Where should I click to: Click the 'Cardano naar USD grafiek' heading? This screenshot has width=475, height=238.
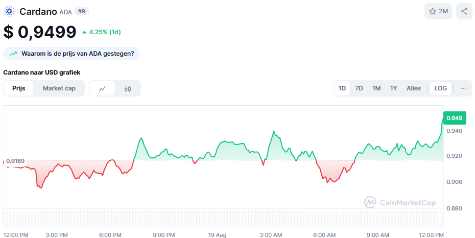[42, 73]
